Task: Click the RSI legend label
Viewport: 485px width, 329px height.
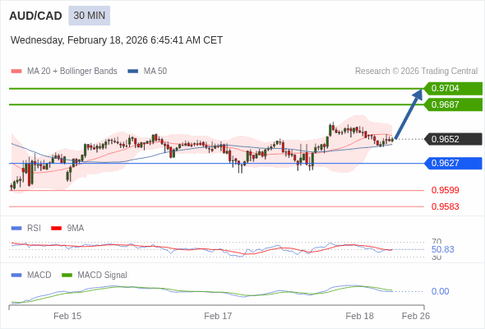Action: click(34, 229)
